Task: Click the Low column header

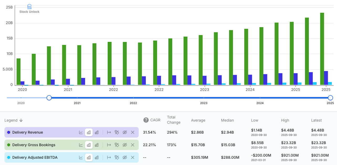Action: click(255, 120)
